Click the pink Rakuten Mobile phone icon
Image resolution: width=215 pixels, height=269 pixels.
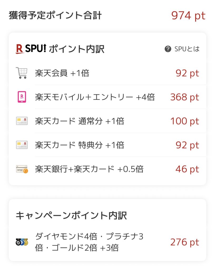(x=22, y=97)
